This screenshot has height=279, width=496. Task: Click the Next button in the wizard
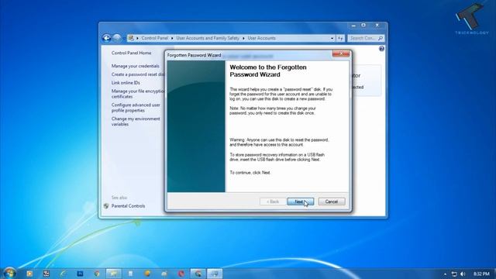(x=300, y=201)
